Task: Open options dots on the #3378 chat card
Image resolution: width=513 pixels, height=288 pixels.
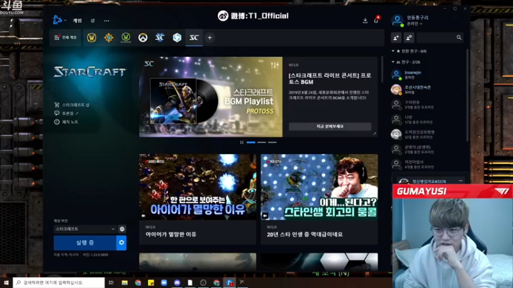Action: click(x=460, y=180)
